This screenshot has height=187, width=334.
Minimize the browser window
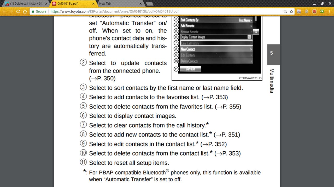click(x=314, y=4)
